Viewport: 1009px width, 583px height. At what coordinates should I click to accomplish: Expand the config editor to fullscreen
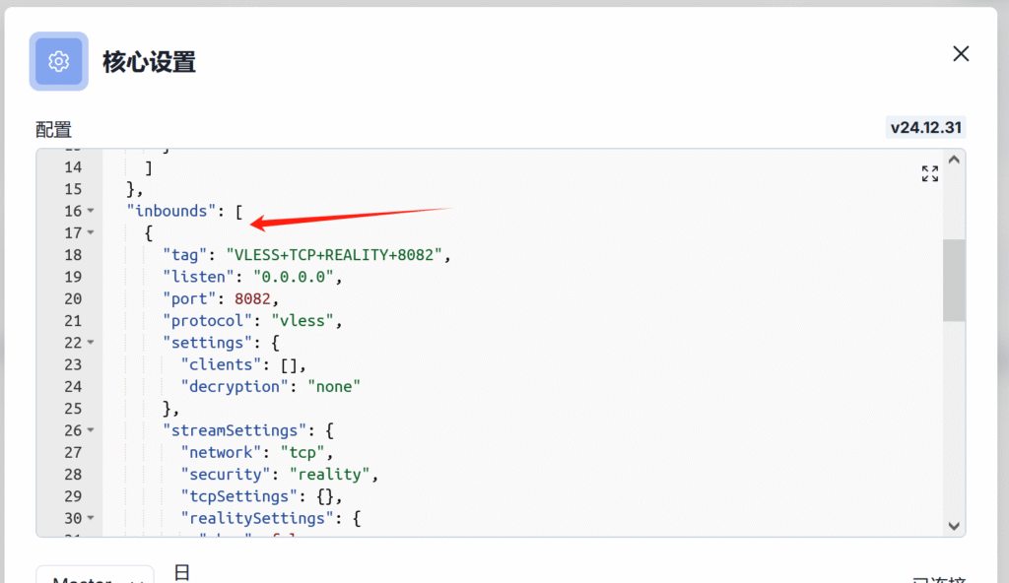point(929,174)
